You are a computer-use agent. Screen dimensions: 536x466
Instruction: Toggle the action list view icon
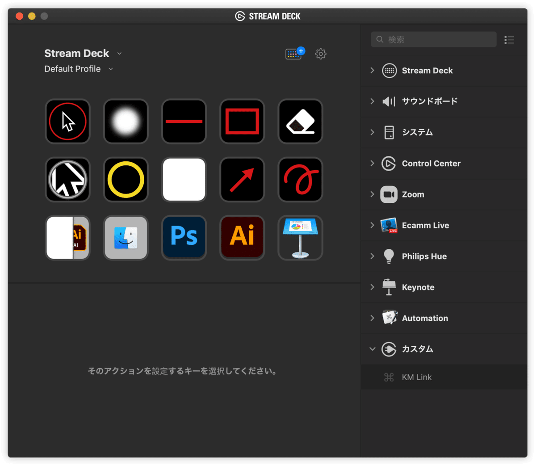pos(509,40)
